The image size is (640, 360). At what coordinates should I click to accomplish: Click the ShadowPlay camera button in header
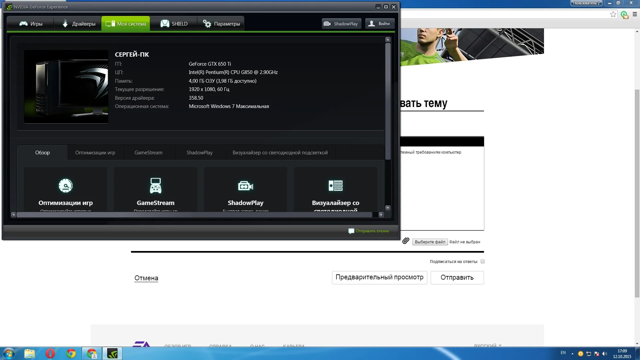pos(341,24)
